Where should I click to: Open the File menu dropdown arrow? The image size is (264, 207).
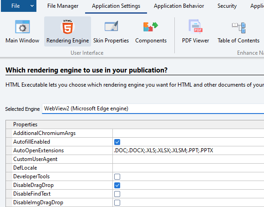(x=32, y=6)
